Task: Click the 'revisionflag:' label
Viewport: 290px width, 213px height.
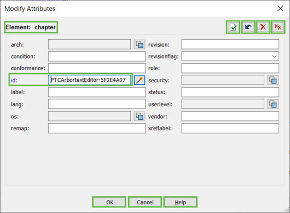Action: tap(163, 57)
